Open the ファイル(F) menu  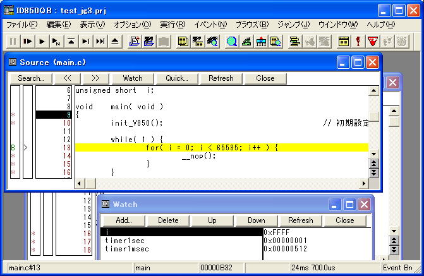21,25
